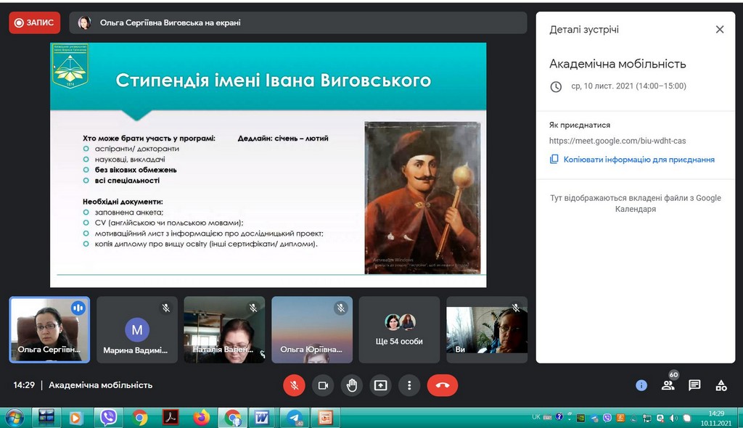Image resolution: width=743 pixels, height=428 pixels.
Task: Expand the Ще 54 особи participants tile
Action: coord(399,329)
